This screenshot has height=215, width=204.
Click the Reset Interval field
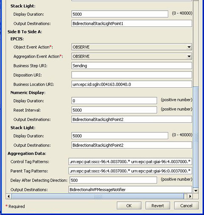(x=114, y=110)
